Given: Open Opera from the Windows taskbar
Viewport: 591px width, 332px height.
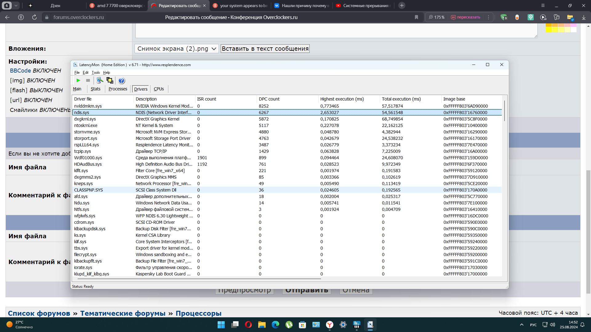Looking at the screenshot, I should click(248, 325).
